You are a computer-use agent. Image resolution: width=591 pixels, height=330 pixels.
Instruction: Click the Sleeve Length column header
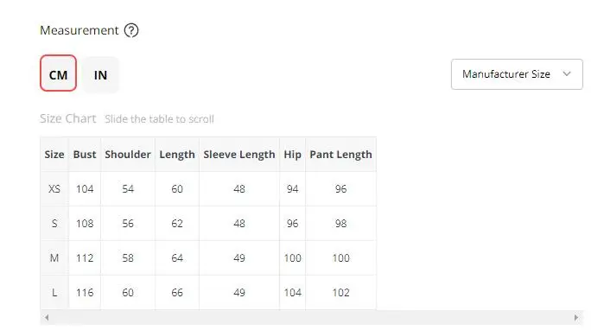click(239, 155)
